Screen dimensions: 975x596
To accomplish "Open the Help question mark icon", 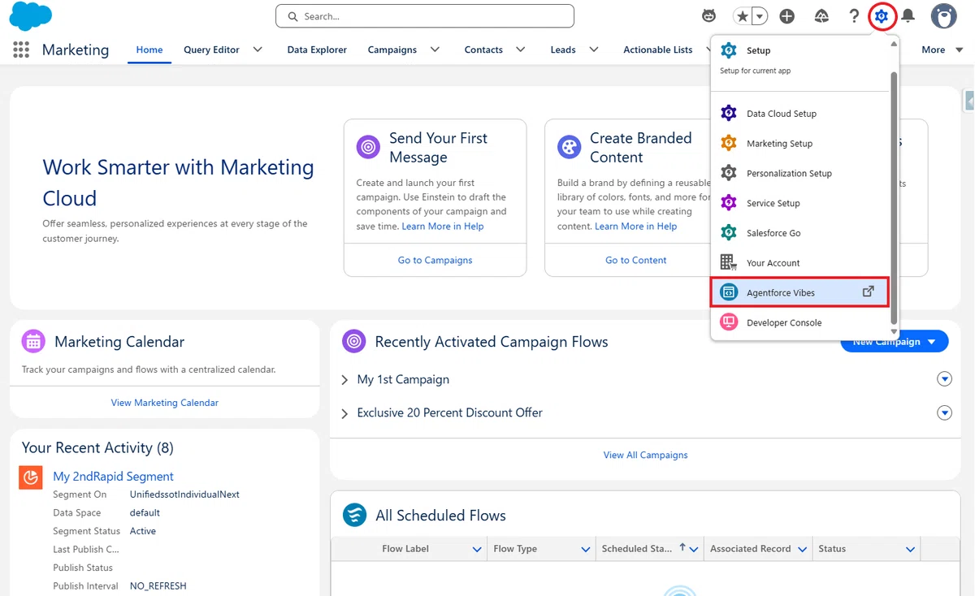I will [854, 15].
